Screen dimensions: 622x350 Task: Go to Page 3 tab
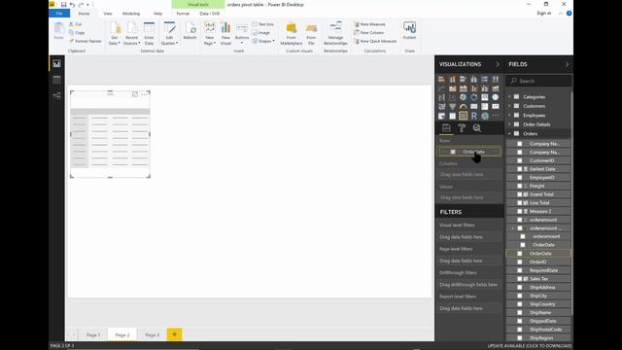pyautogui.click(x=152, y=334)
